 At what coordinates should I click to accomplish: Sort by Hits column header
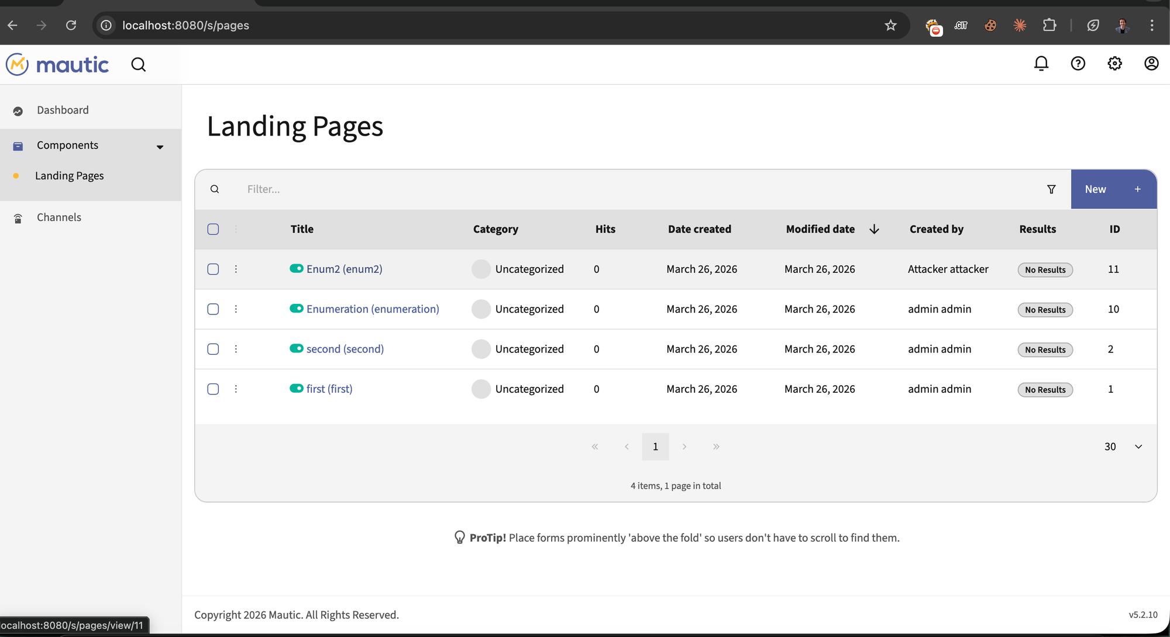(x=605, y=229)
